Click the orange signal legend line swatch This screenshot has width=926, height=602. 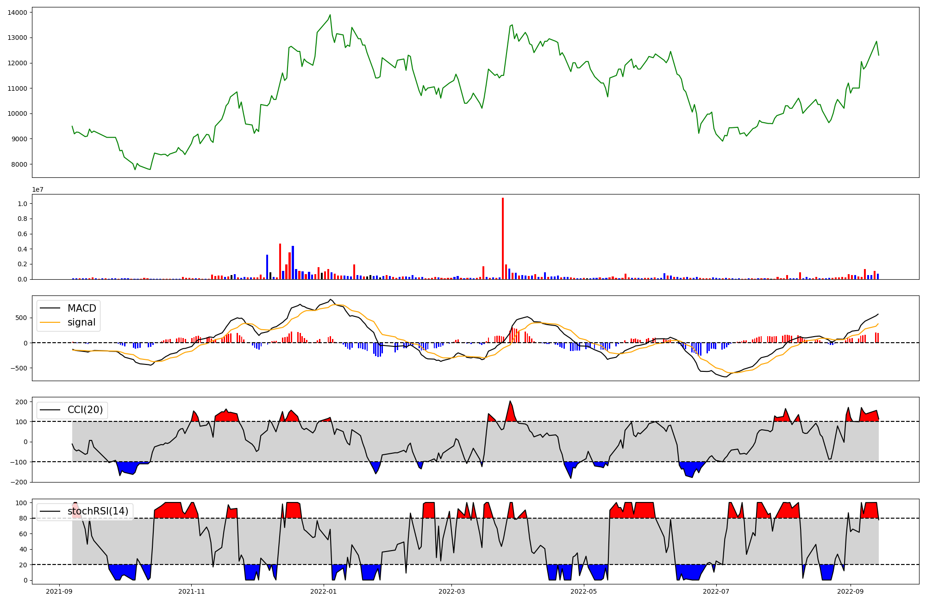50,322
